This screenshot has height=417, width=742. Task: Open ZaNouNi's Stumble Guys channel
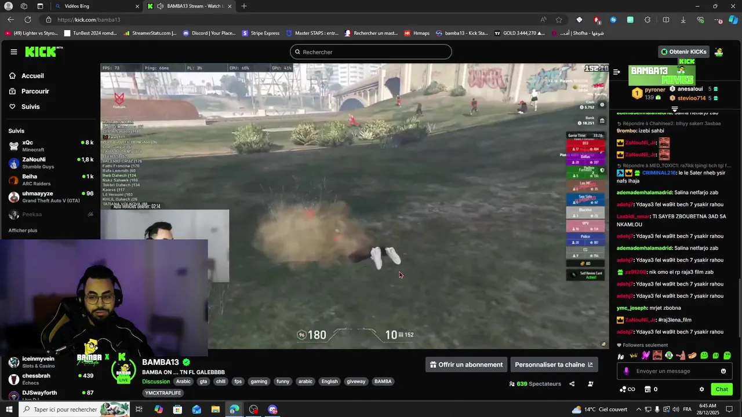[51, 163]
